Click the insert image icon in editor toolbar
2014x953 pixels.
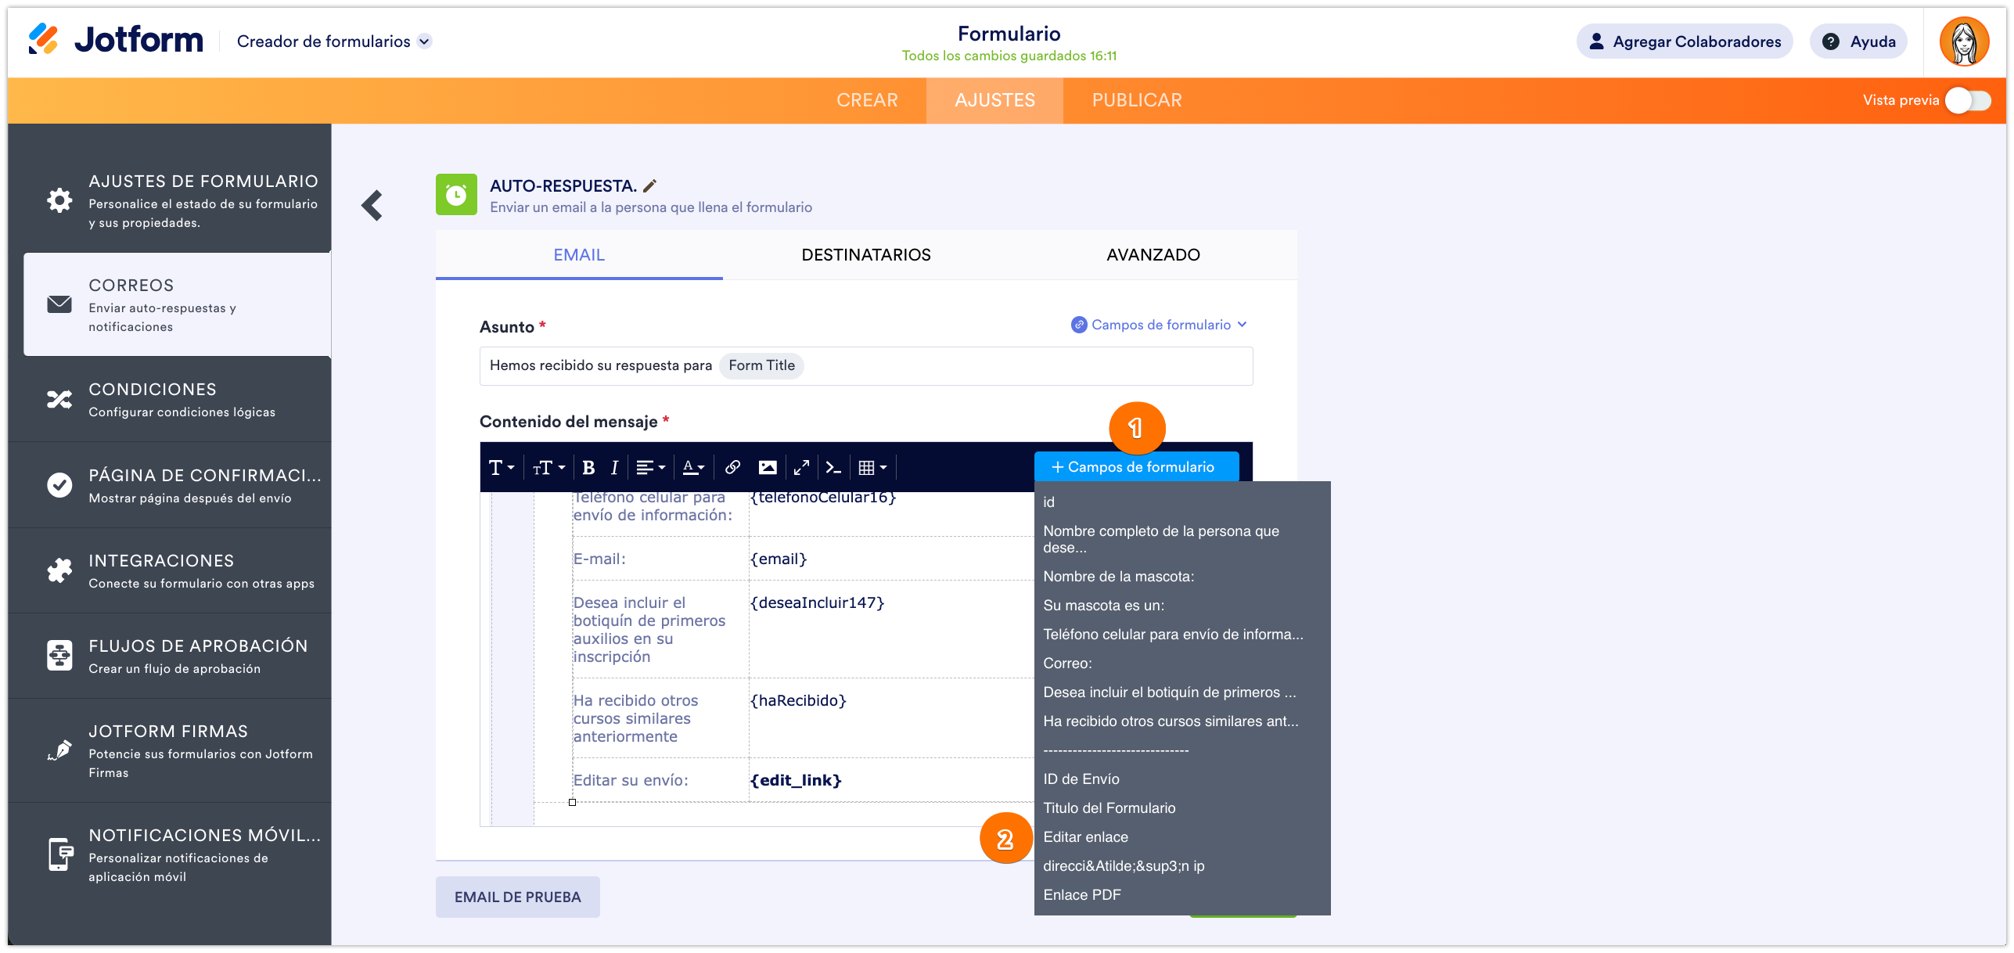pos(768,467)
